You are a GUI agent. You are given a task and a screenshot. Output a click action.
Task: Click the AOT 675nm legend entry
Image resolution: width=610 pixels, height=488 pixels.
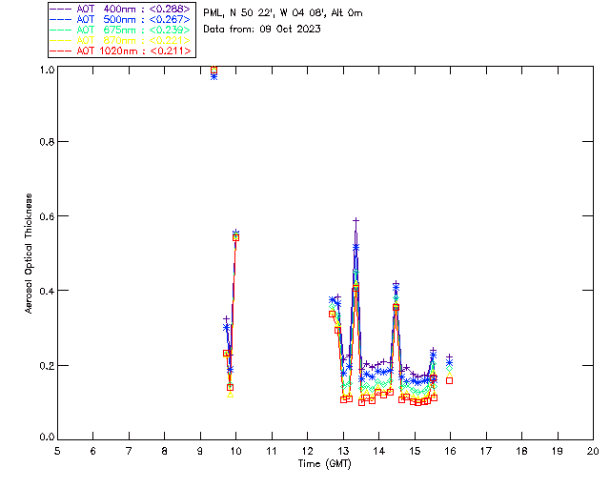[x=121, y=30]
